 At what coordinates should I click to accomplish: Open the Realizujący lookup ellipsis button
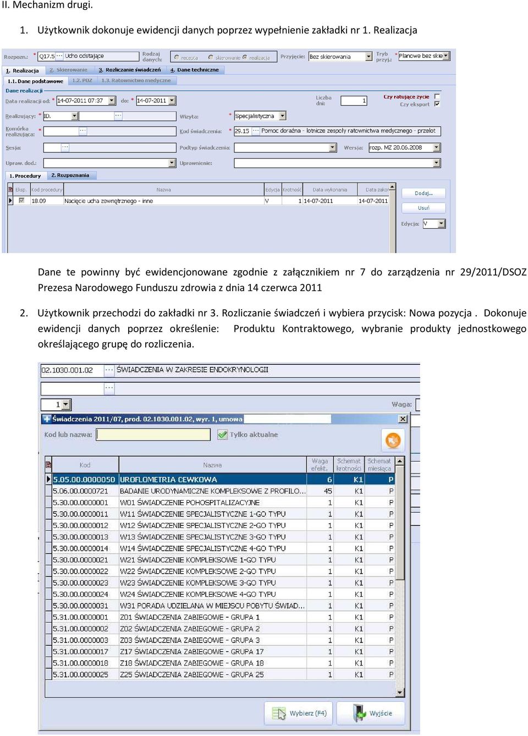point(118,116)
